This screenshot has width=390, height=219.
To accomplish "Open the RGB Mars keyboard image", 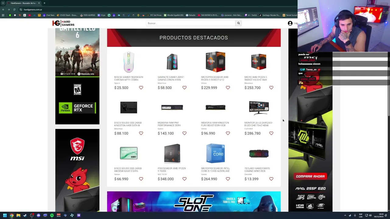I will click(259, 154).
